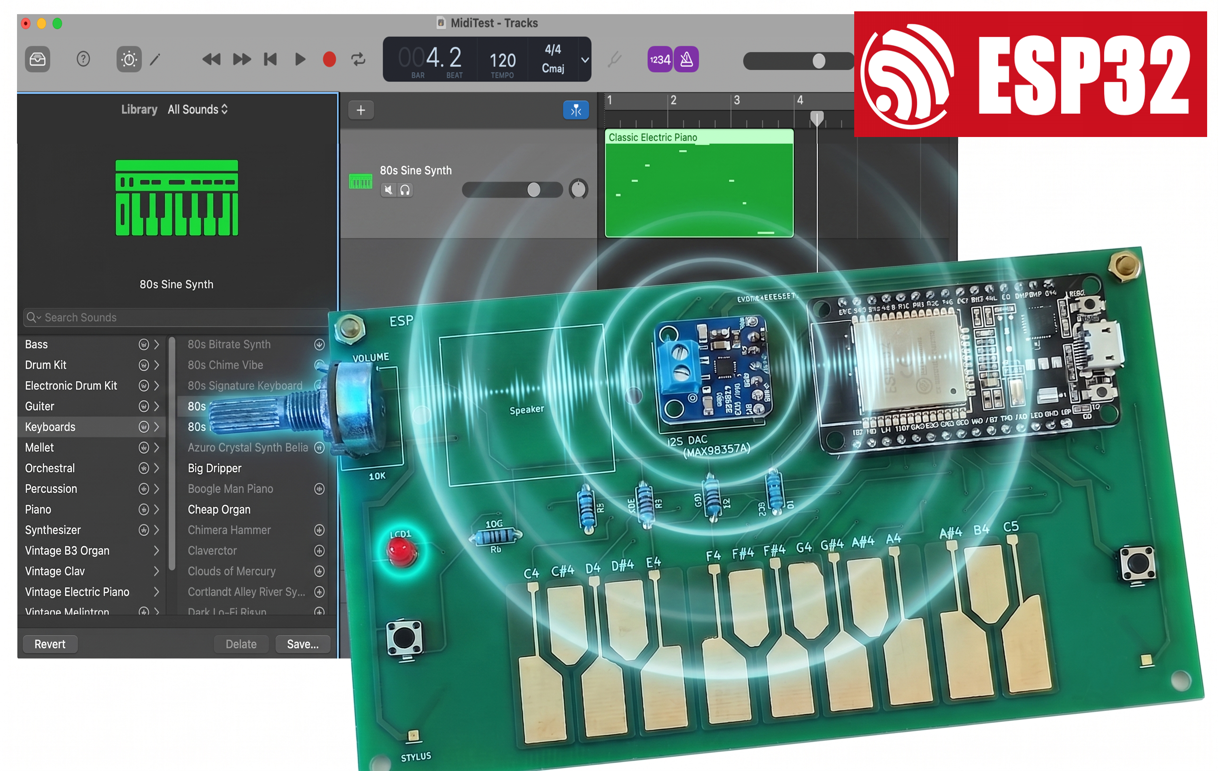Click the Rewind transport button
Viewport: 1218px width, 771px height.
tap(211, 60)
